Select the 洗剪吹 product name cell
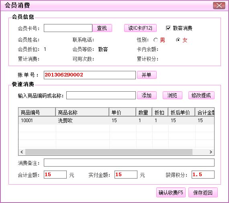 click(x=82, y=121)
